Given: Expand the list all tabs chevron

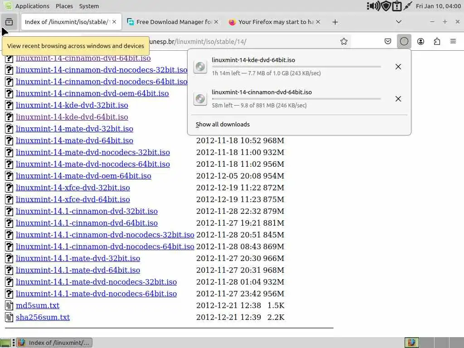Looking at the screenshot, I should click(x=399, y=22).
